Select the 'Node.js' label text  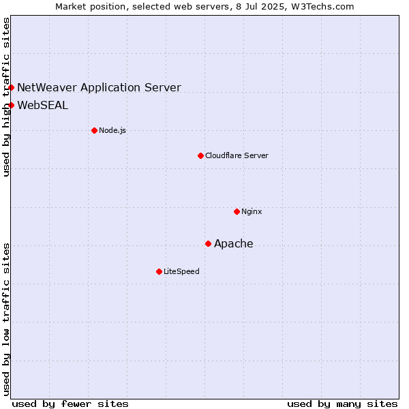[112, 130]
